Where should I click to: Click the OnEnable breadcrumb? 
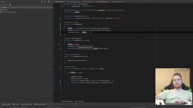coord(80,101)
